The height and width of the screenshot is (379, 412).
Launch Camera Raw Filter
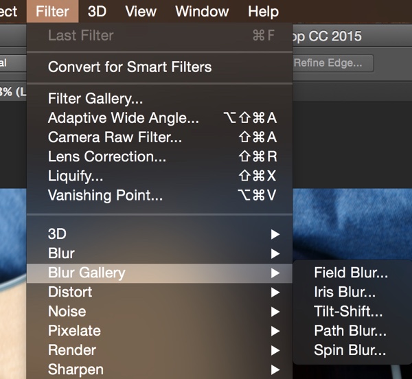pos(115,137)
